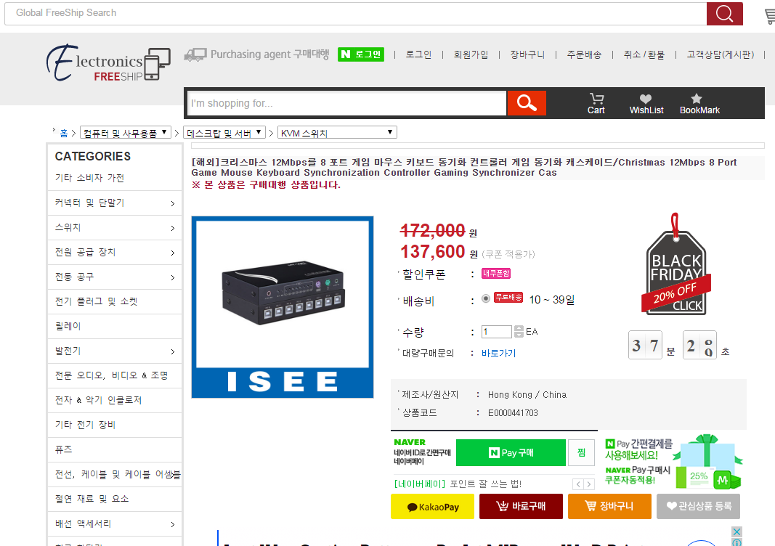The image size is (775, 546).
Task: Click the yellow KakaoPay button
Action: click(432, 507)
